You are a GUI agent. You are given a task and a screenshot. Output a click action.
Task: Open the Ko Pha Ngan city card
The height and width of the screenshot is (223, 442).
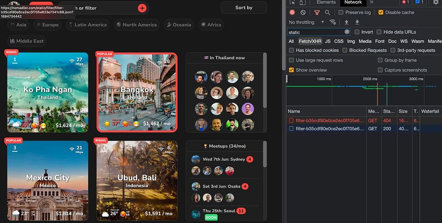pyautogui.click(x=48, y=92)
